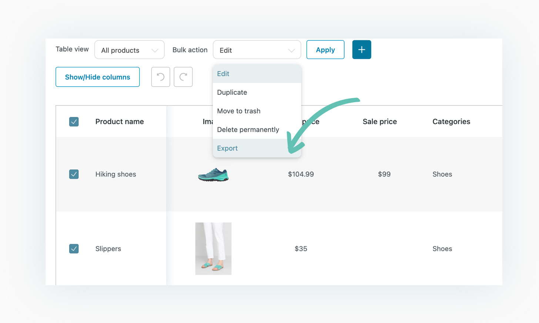Click Shoes category in Slippers row
The width and height of the screenshot is (539, 323).
click(442, 249)
